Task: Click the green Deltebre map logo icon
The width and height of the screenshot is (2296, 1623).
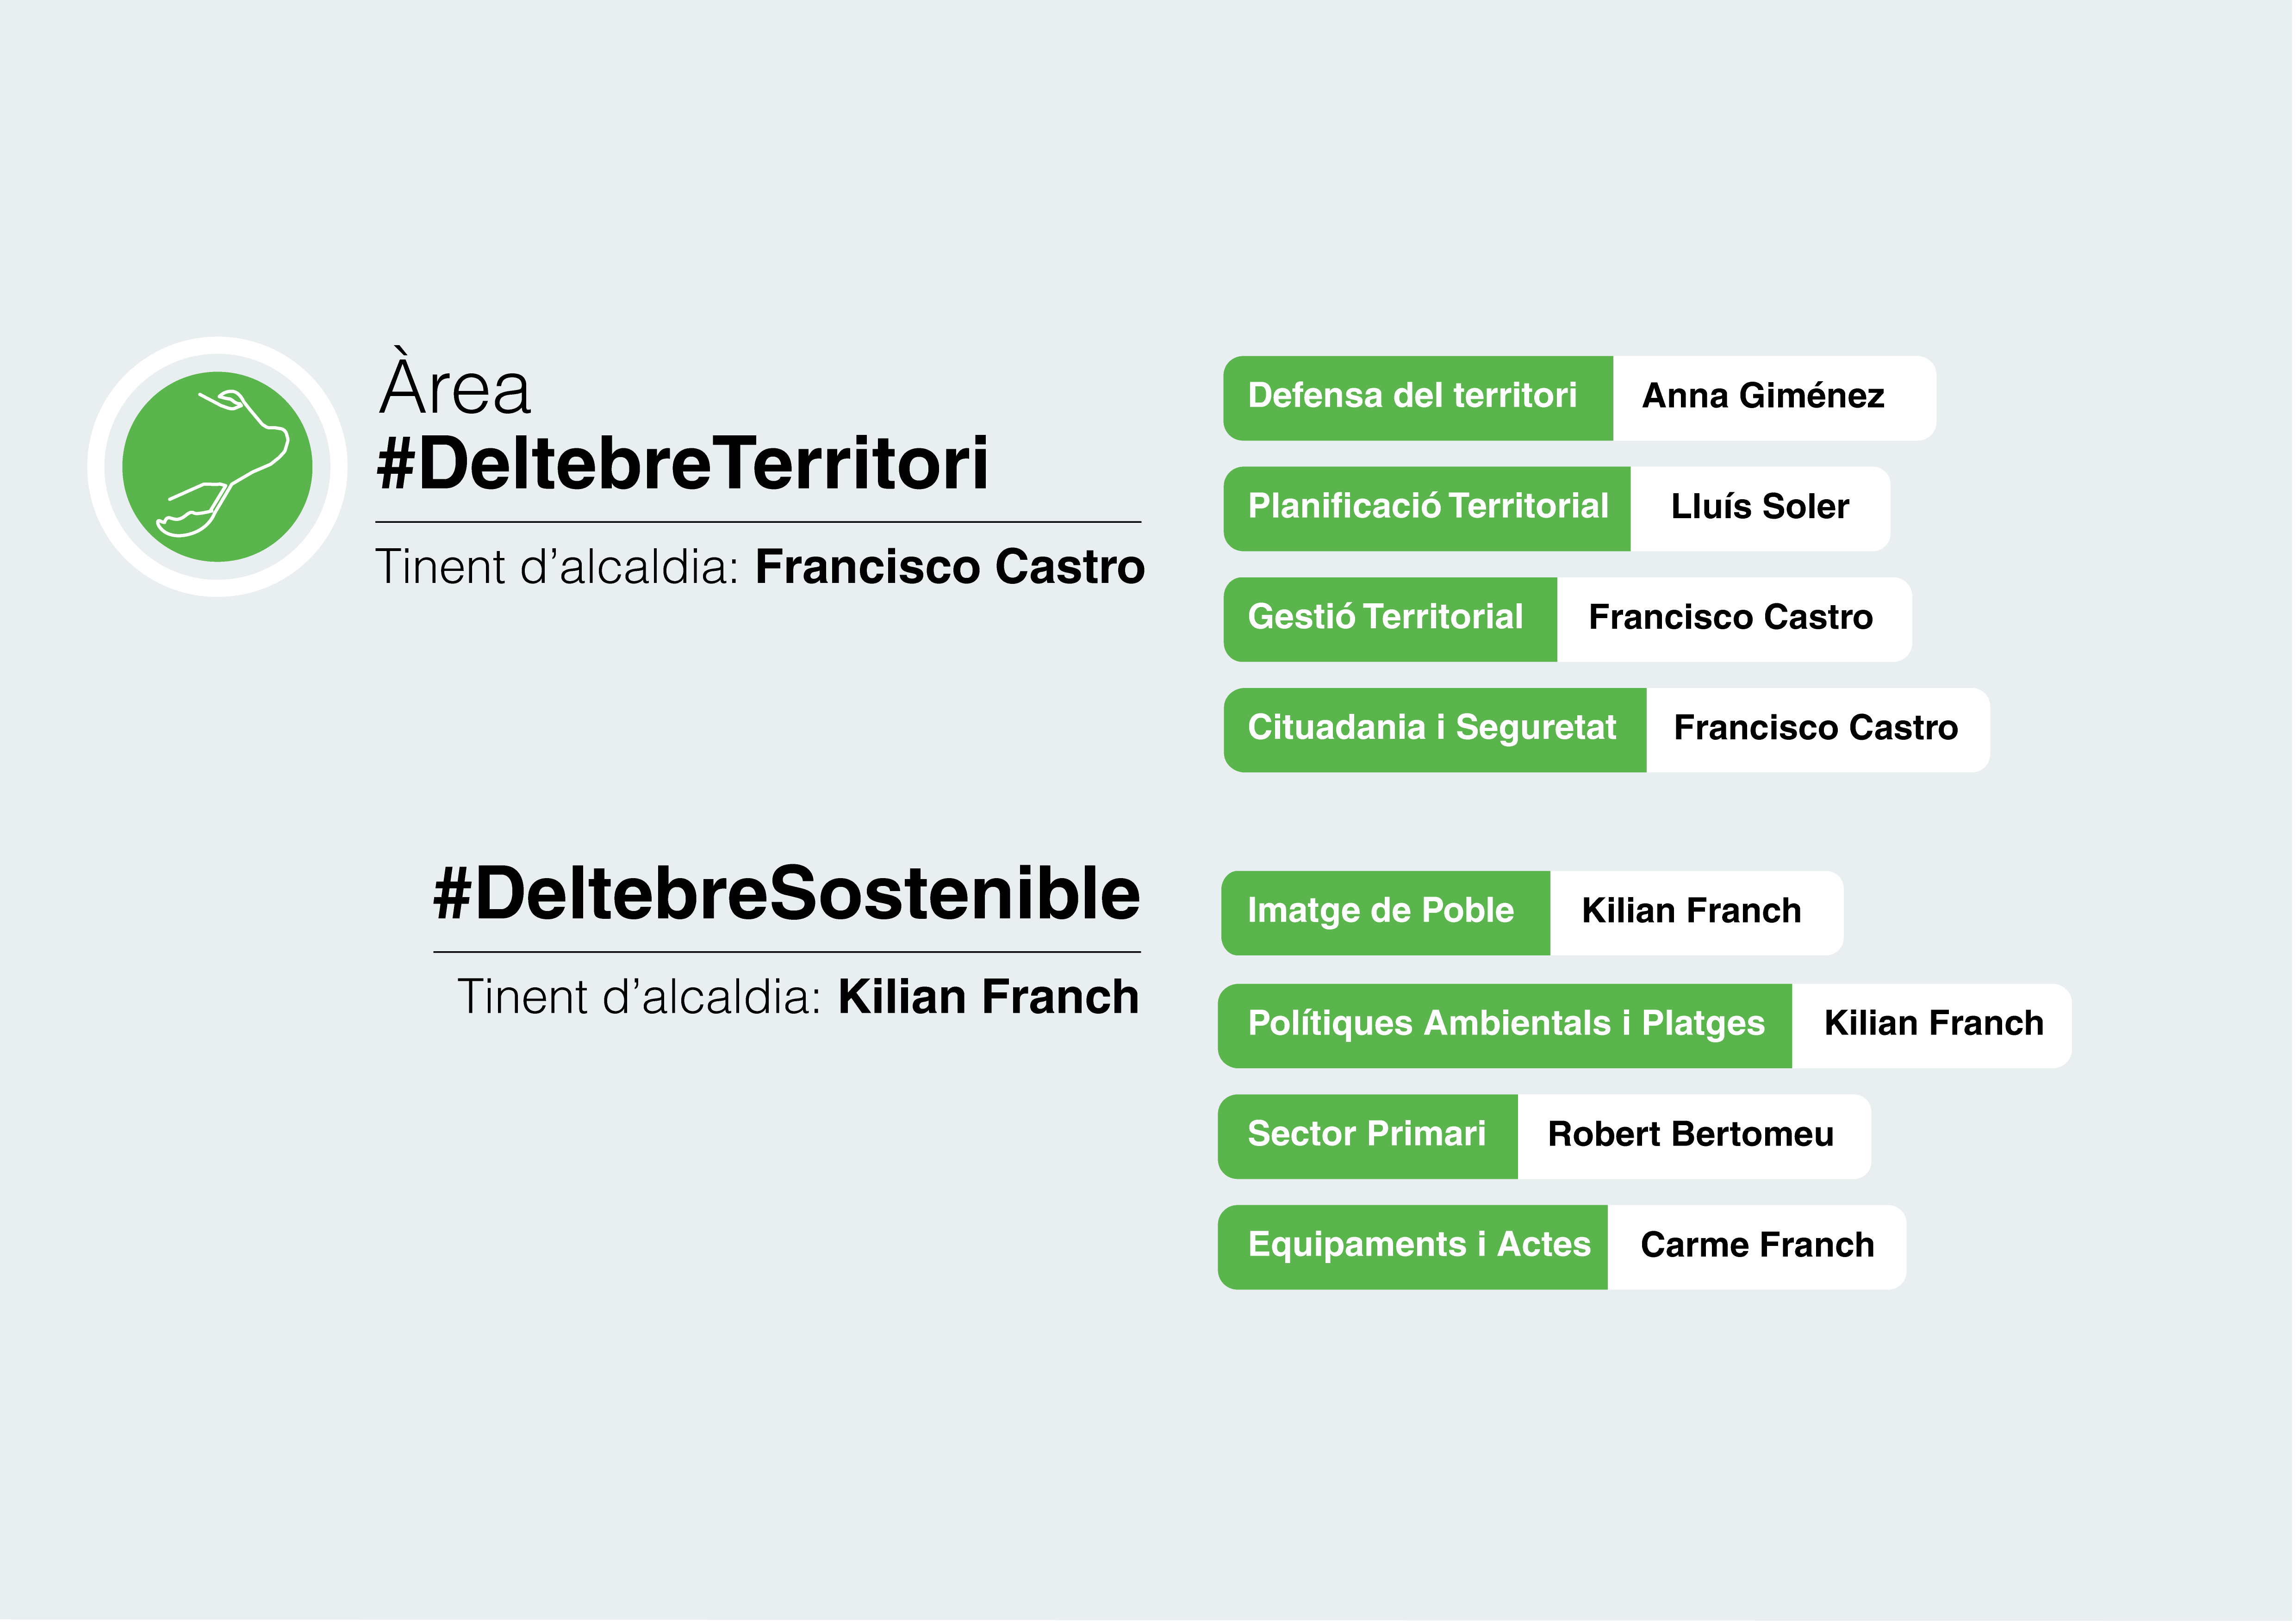Action: pyautogui.click(x=217, y=468)
